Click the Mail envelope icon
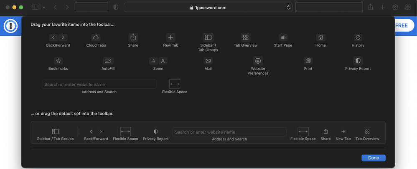This screenshot has width=417, height=169. coord(208,61)
